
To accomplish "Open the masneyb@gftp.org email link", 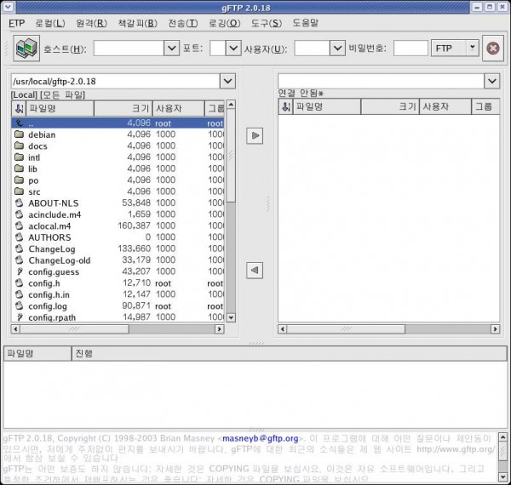I will click(260, 438).
